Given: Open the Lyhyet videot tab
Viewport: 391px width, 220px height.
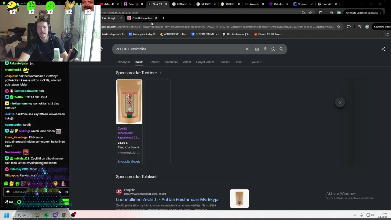Looking at the screenshot, I should (x=205, y=62).
